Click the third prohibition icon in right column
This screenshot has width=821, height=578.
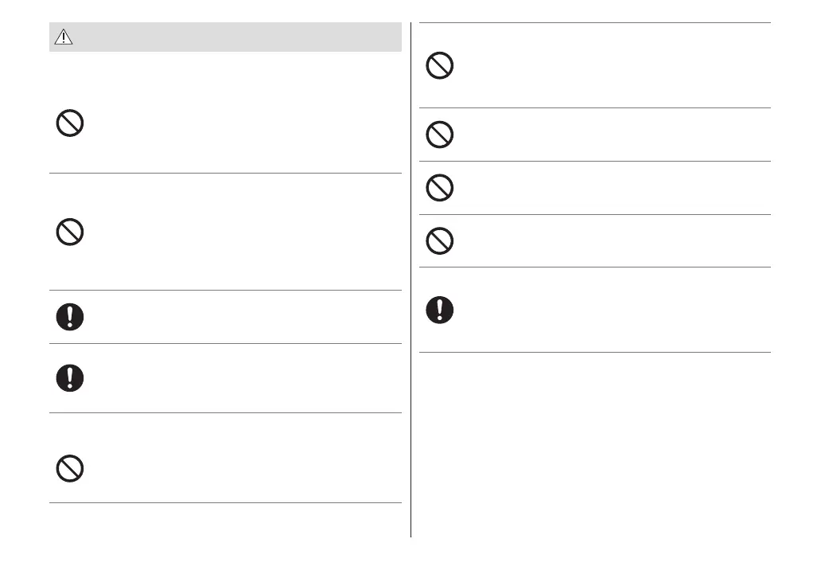[440, 188]
